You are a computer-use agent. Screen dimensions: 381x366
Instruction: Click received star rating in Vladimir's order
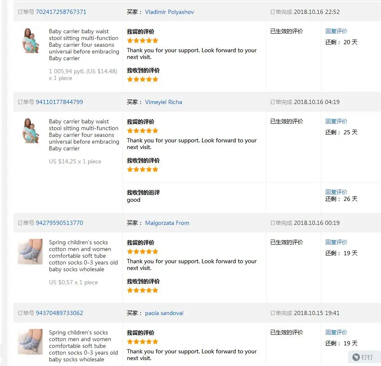[x=142, y=79]
